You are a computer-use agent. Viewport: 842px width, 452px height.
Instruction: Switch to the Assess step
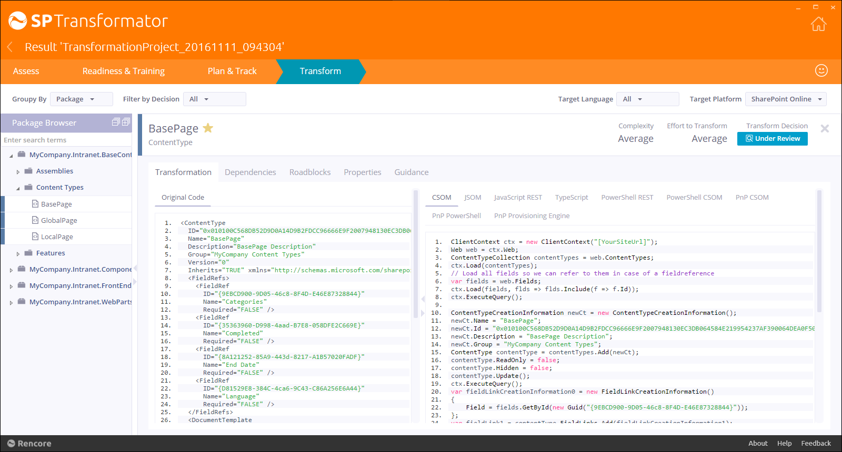coord(26,71)
